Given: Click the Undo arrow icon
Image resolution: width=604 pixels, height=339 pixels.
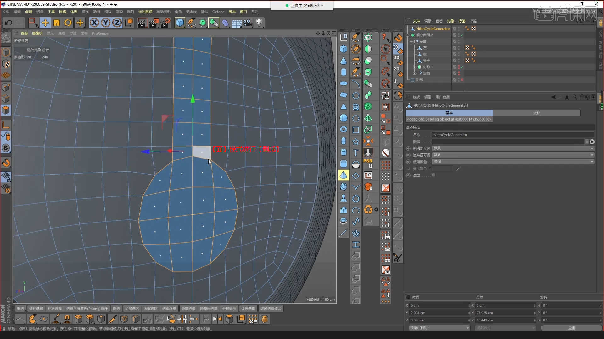Looking at the screenshot, I should point(8,23).
